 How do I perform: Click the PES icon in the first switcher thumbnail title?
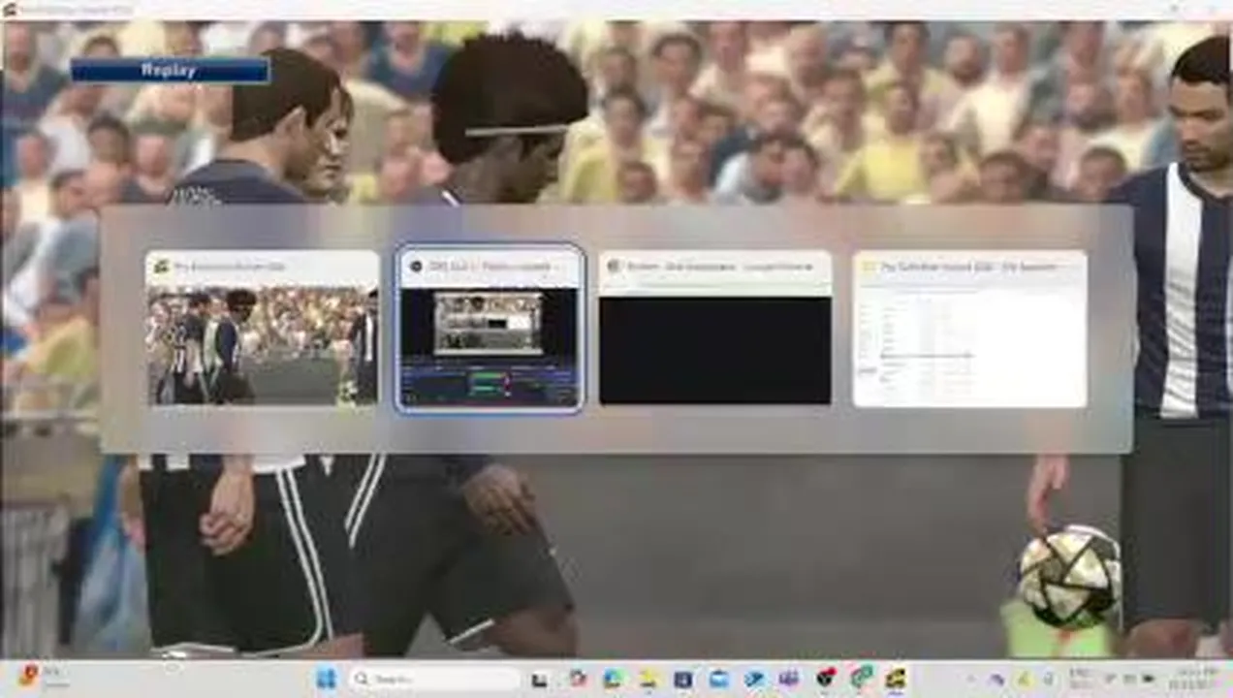pyautogui.click(x=162, y=266)
